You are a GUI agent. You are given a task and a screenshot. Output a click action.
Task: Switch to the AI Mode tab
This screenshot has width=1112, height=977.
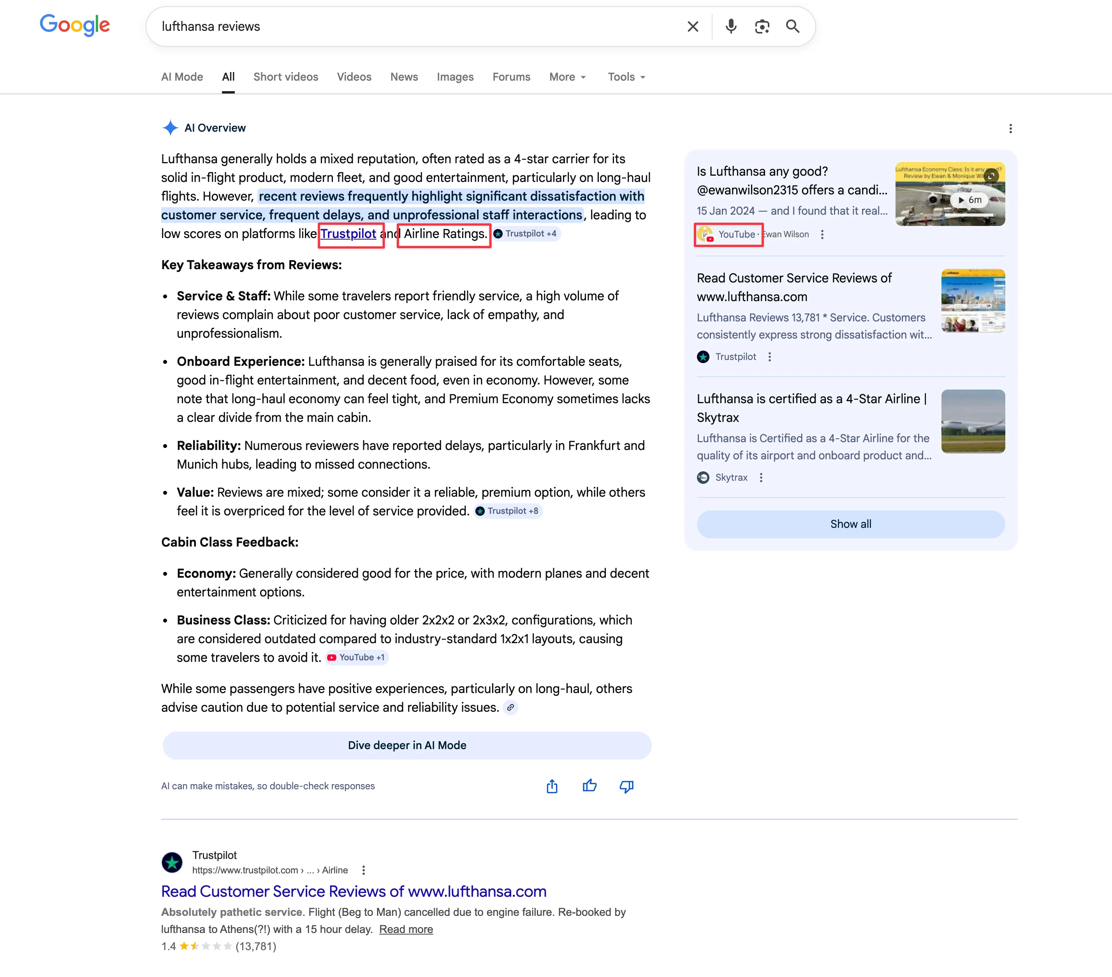click(x=182, y=77)
